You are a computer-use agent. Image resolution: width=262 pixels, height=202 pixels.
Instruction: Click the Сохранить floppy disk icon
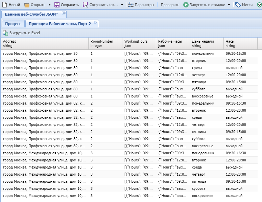pos(57,5)
